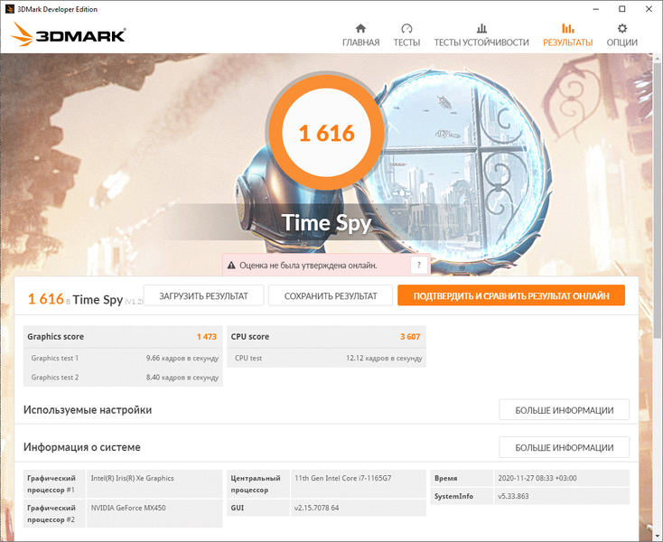Click СОХРАНИТЬ РЕЗУЛЬТАТ button
The image size is (663, 542).
pos(331,295)
